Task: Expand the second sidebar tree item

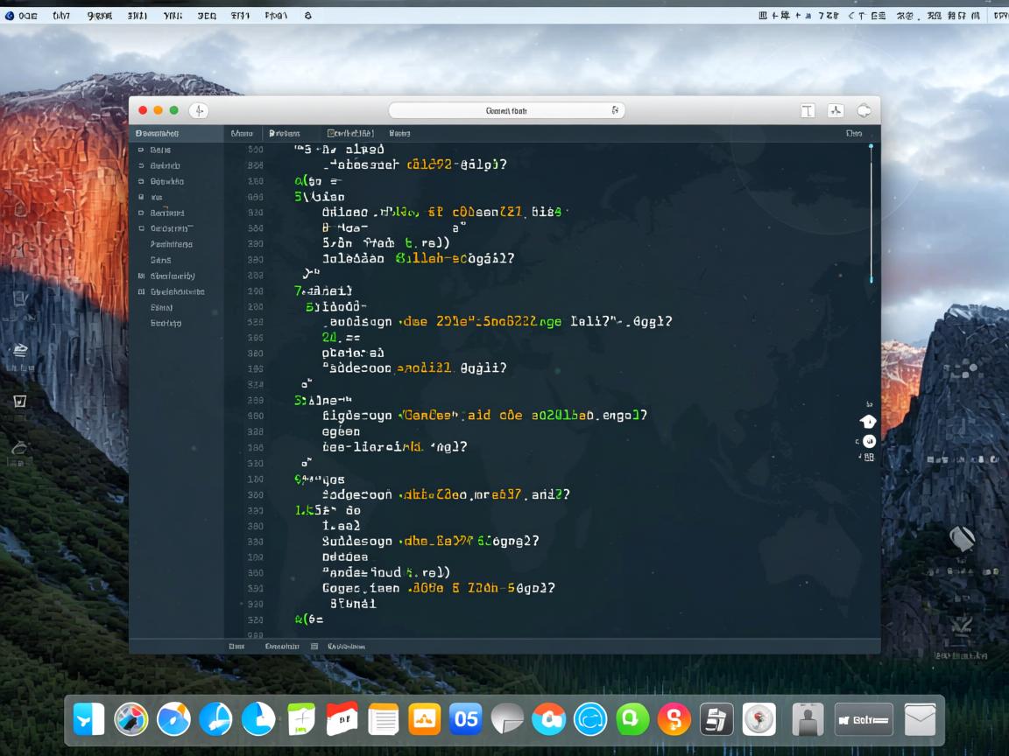Action: [x=141, y=165]
